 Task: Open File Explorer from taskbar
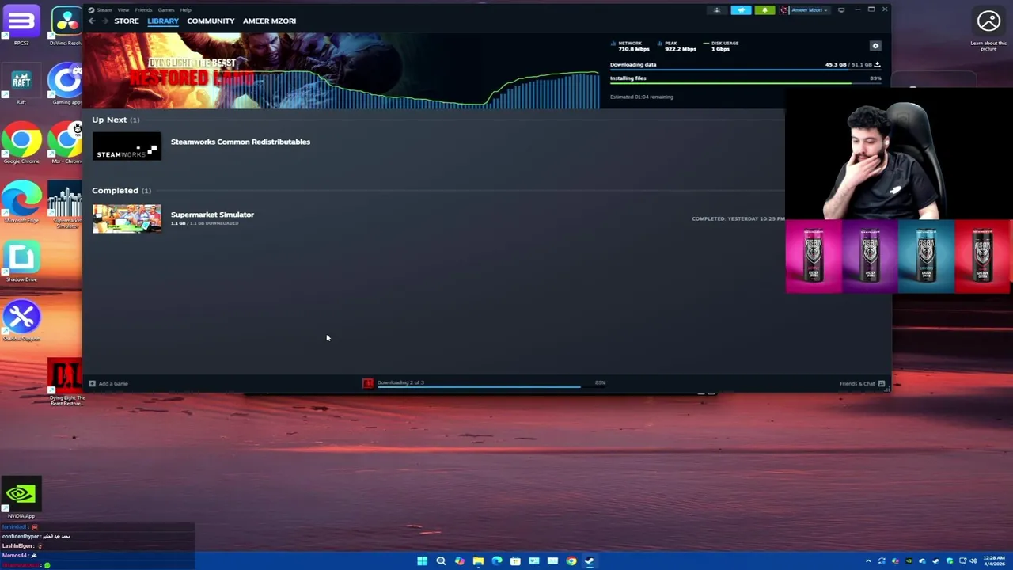[x=478, y=561]
